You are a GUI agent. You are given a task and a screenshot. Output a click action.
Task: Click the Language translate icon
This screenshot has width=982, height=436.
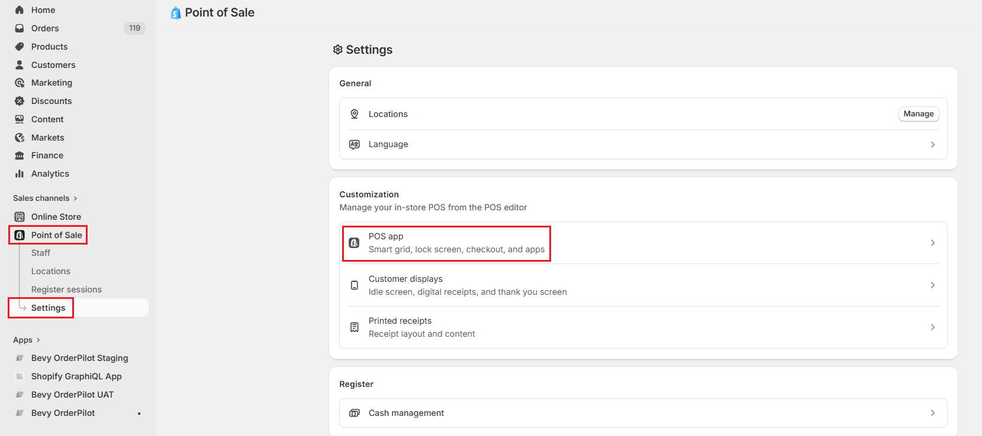pos(355,144)
